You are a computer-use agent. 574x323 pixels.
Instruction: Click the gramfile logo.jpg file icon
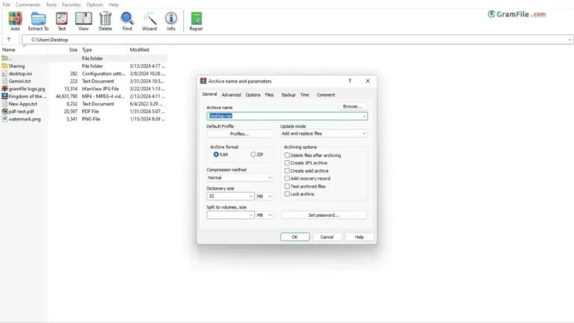[4, 89]
